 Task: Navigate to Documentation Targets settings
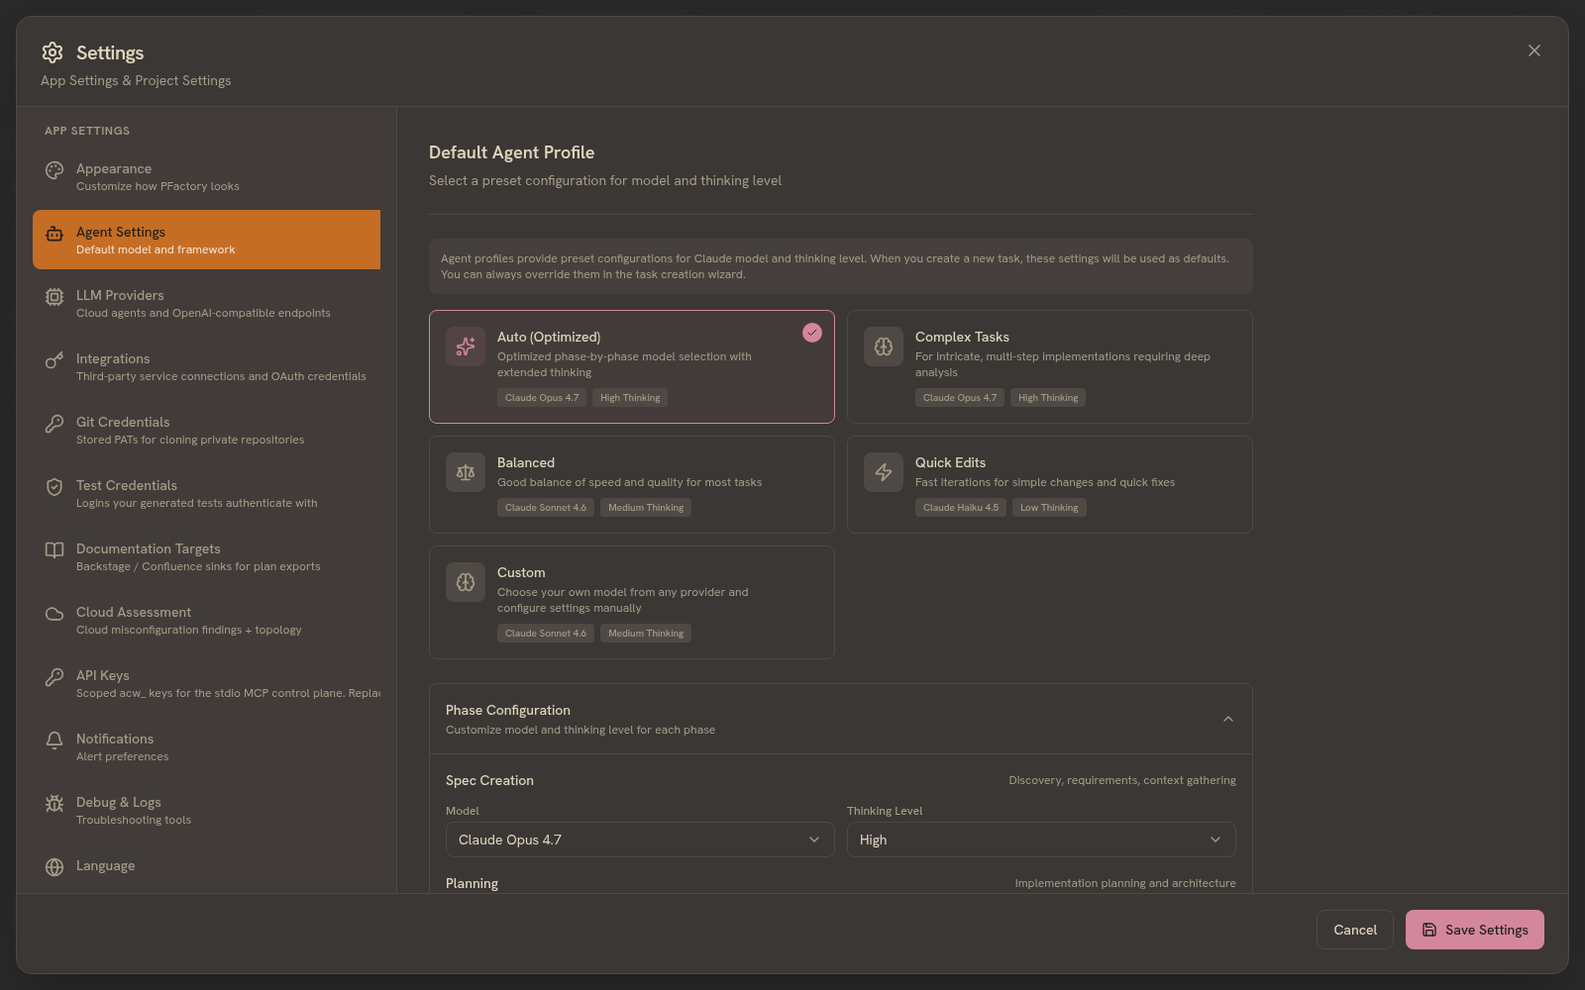coord(206,556)
